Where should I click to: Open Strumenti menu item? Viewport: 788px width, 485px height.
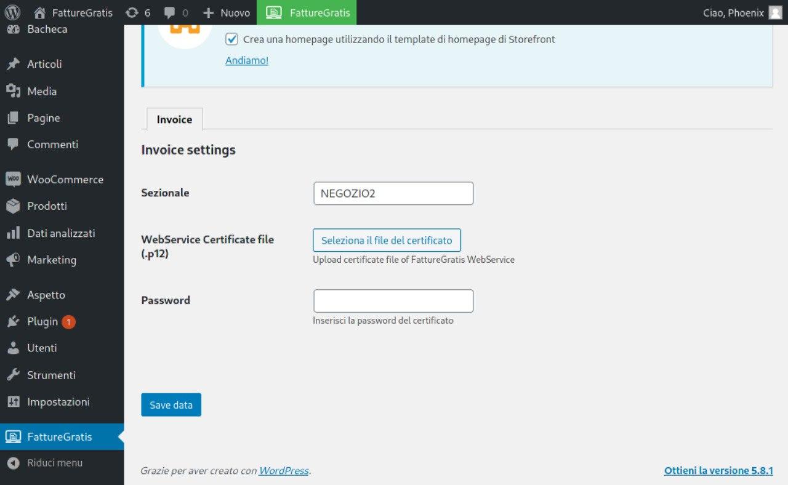tap(62, 375)
